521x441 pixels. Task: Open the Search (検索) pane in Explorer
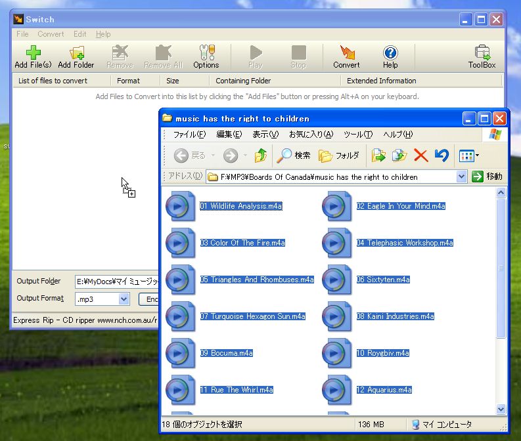pos(294,156)
